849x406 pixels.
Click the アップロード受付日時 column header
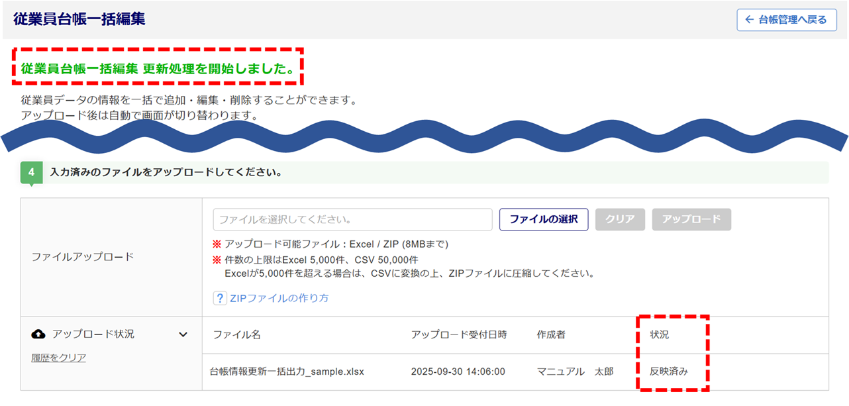459,334
